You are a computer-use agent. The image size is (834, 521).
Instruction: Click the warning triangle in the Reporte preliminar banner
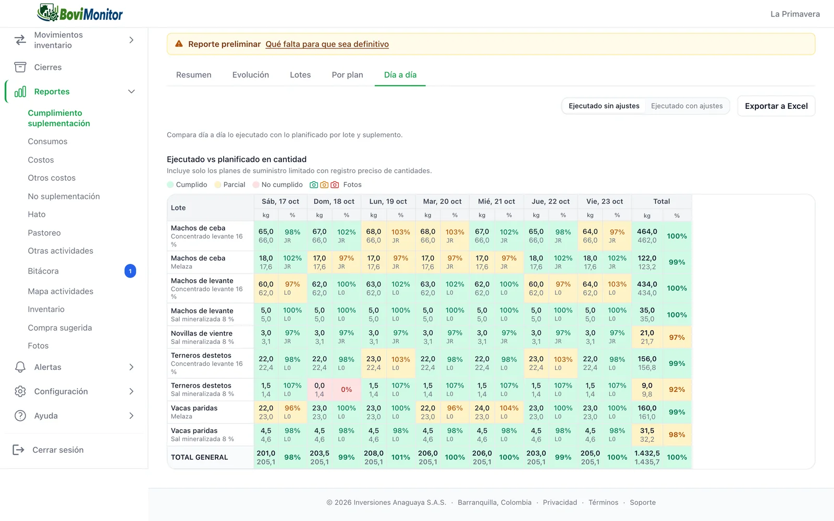pos(179,44)
